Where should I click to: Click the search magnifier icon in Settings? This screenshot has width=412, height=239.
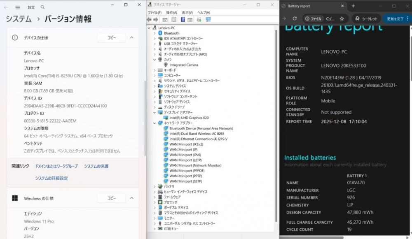tap(42, 7)
